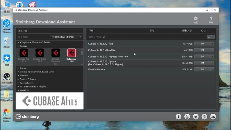Expand Groove Agent Drum Kits and Styles
231x130 pixels.
coord(18,72)
